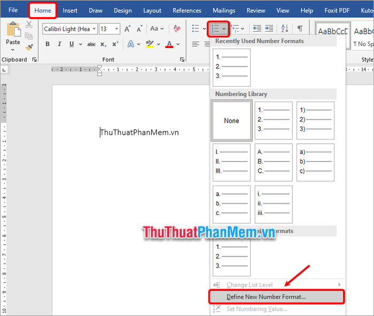The width and height of the screenshot is (374, 316).
Task: Open font color dropdown arrow
Action: [178, 44]
